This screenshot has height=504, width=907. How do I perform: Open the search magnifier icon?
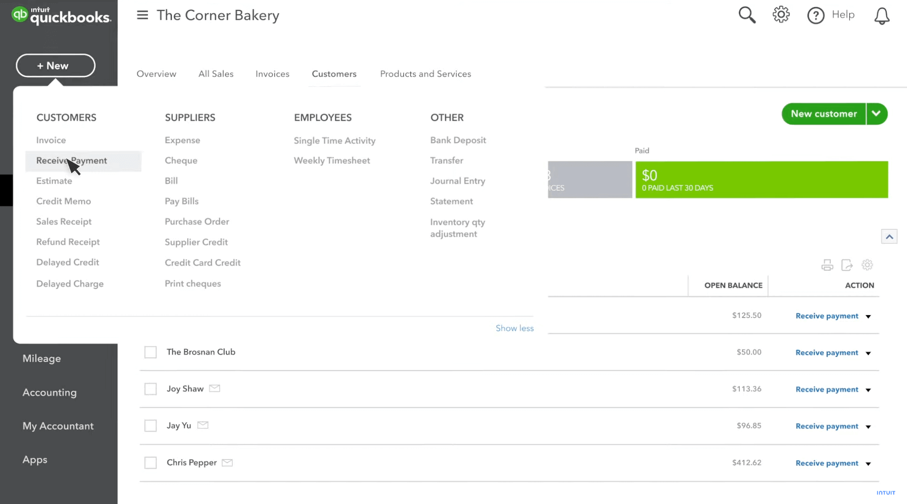(746, 15)
